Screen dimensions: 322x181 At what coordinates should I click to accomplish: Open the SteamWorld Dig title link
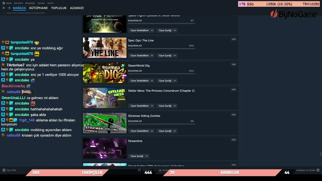tap(139, 66)
